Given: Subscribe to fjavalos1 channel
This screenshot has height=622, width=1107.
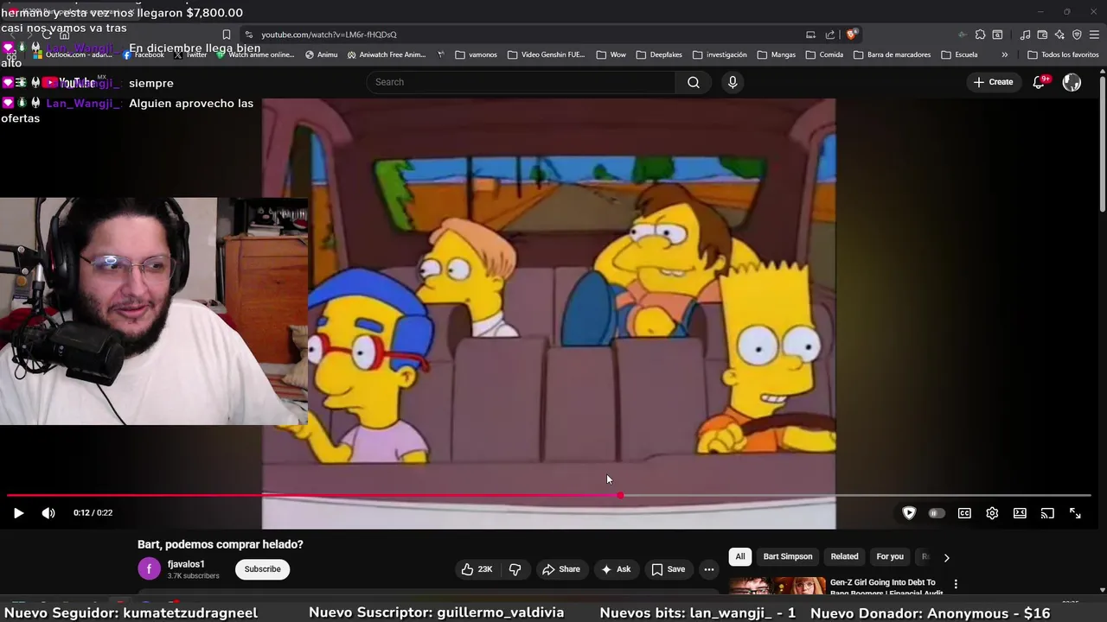Looking at the screenshot, I should pyautogui.click(x=262, y=569).
